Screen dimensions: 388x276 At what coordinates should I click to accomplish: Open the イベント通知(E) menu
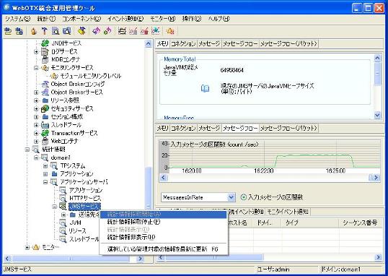[x=125, y=19]
